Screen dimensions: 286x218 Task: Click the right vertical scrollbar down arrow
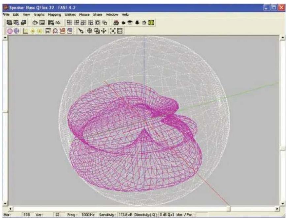[283, 203]
